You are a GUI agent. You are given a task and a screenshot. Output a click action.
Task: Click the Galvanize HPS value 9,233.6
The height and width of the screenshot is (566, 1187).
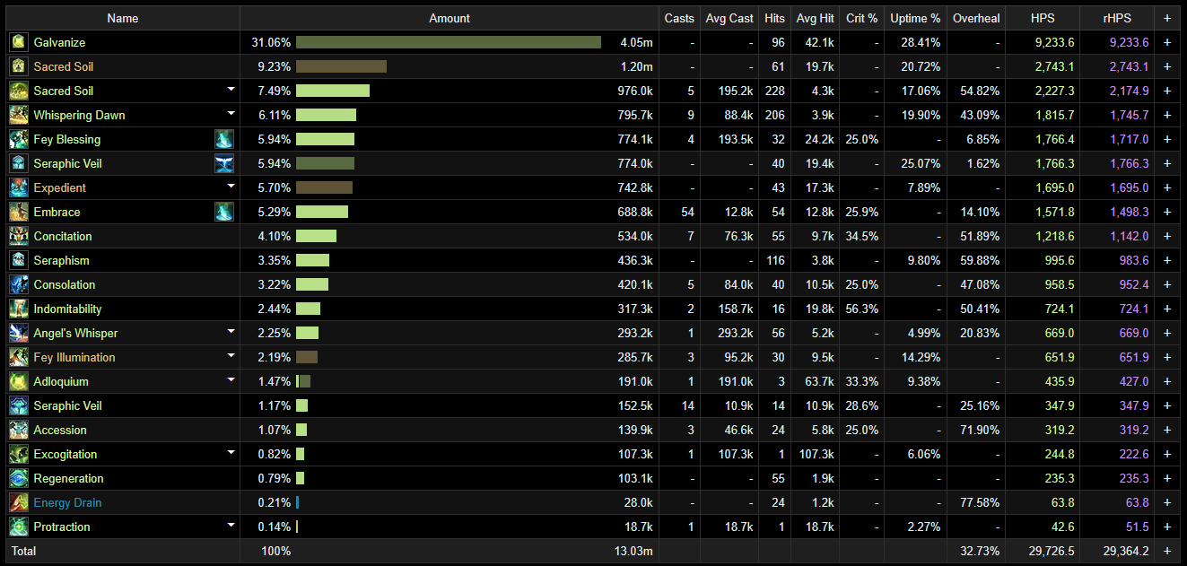[x=1052, y=42]
